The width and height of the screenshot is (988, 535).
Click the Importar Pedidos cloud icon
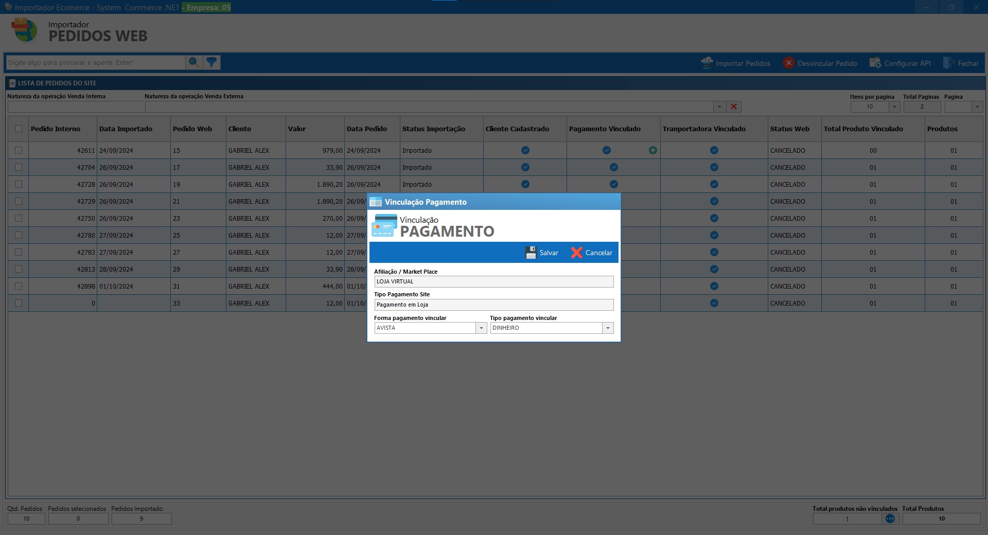(707, 62)
